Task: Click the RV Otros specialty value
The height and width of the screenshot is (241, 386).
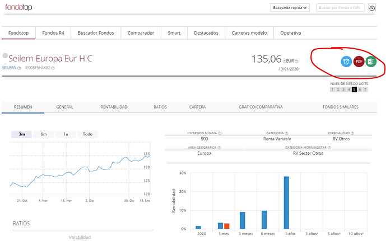Action: click(x=341, y=139)
